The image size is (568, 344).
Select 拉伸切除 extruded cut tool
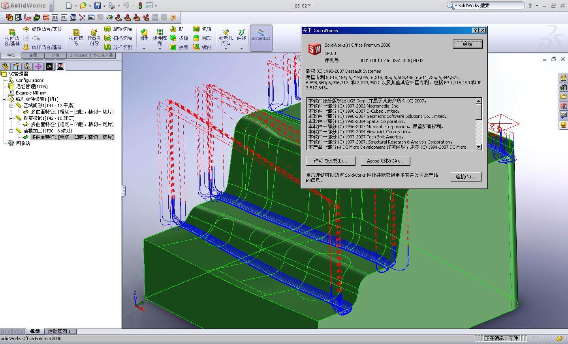point(76,38)
